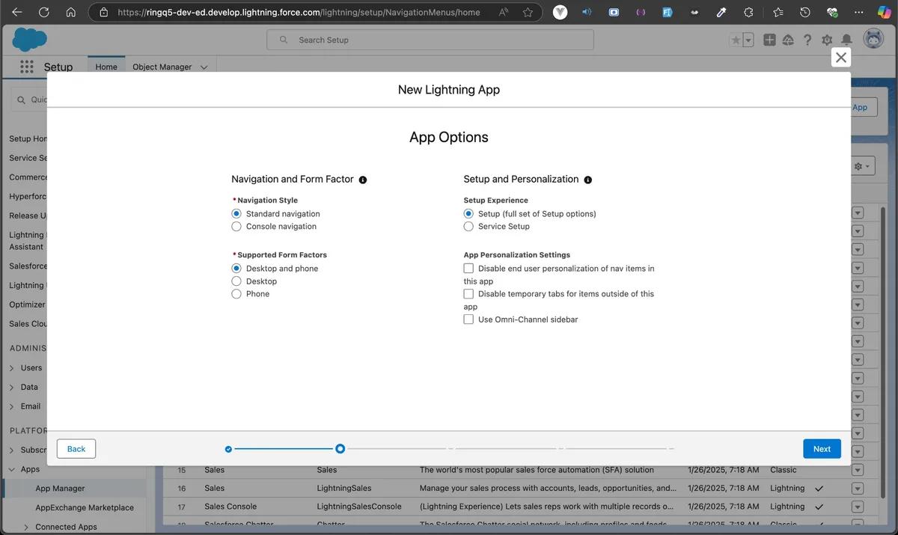The height and width of the screenshot is (535, 898).
Task: Open the App Launcher dots grid
Action: pos(27,67)
